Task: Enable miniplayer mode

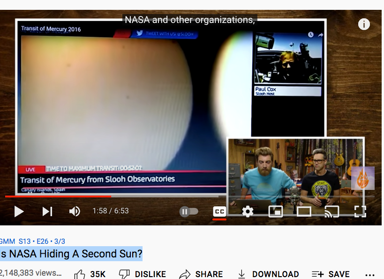Action: pos(276,211)
